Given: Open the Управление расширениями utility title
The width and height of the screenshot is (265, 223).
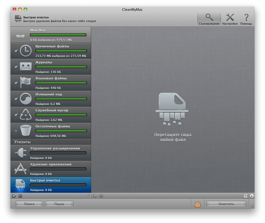Looking at the screenshot, I should (x=55, y=148).
